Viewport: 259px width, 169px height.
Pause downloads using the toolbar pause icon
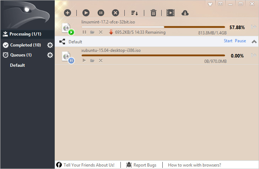click(x=101, y=13)
